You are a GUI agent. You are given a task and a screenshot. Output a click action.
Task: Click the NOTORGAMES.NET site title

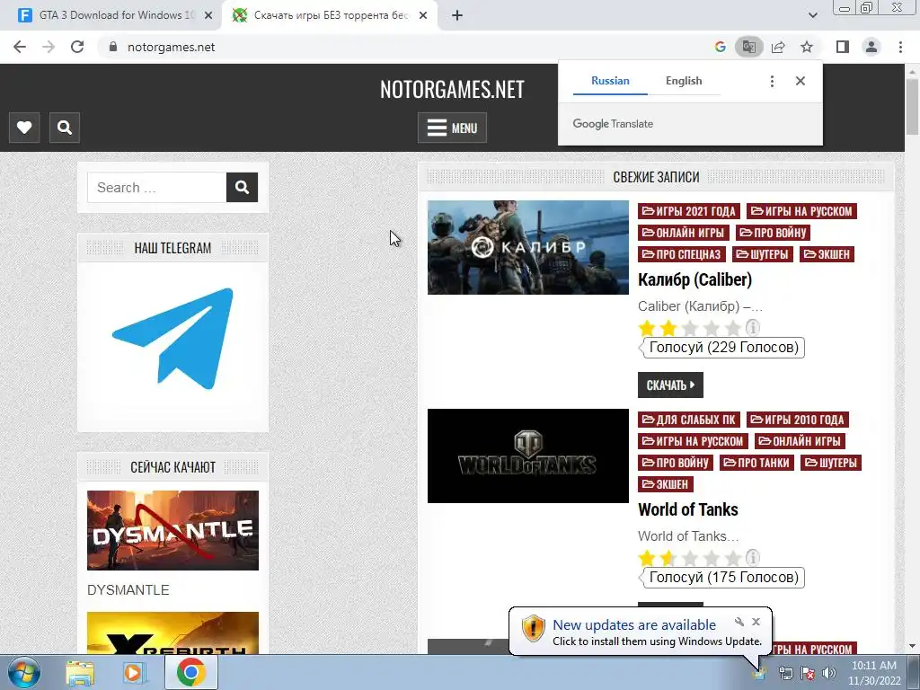click(452, 89)
